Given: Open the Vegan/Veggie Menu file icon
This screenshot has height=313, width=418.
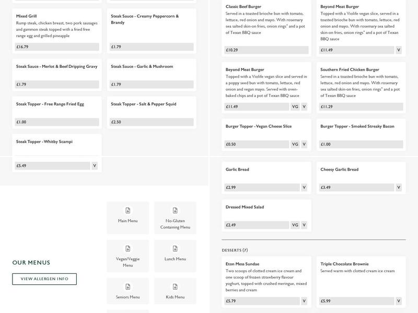Looking at the screenshot, I should pyautogui.click(x=127, y=248).
